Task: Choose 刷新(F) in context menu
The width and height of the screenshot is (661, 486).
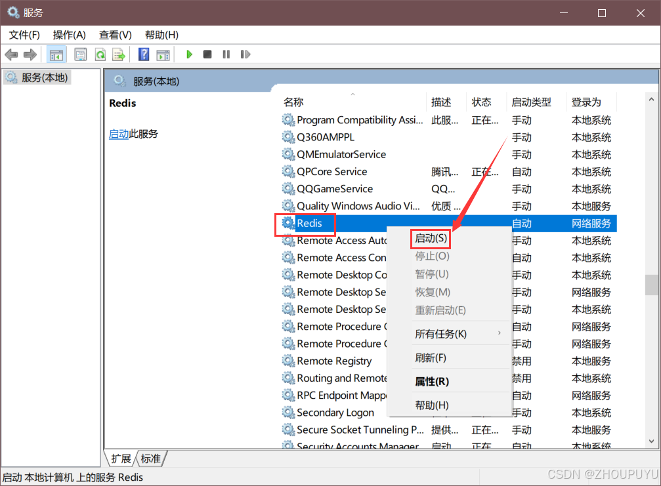Action: tap(431, 358)
